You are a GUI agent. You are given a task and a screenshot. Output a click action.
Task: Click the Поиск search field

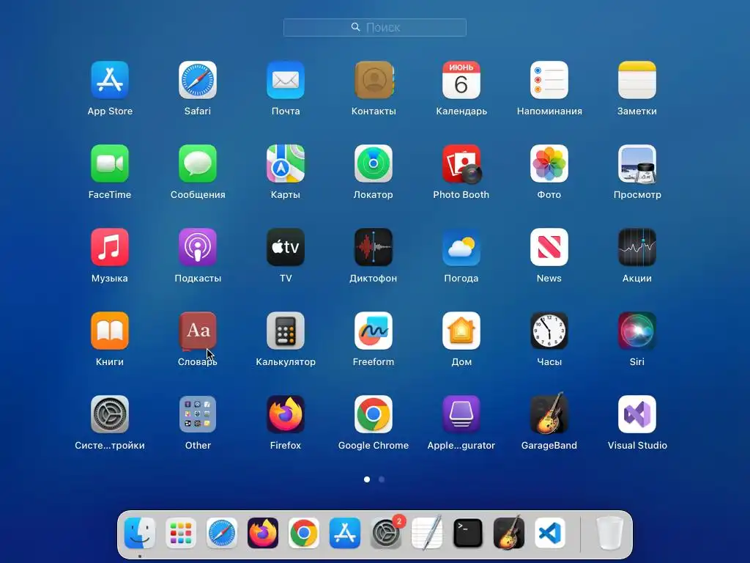[375, 27]
